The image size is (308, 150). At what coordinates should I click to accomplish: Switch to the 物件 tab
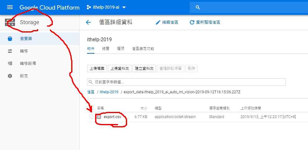click(x=91, y=49)
